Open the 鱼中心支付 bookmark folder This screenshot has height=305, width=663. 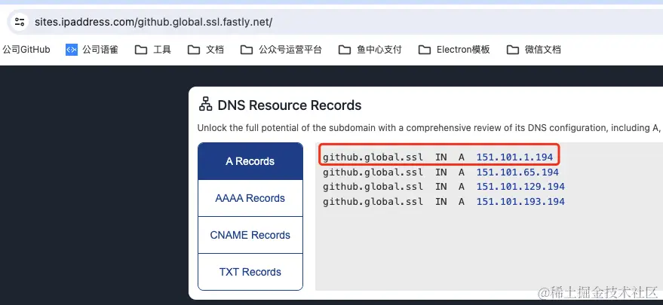point(370,50)
